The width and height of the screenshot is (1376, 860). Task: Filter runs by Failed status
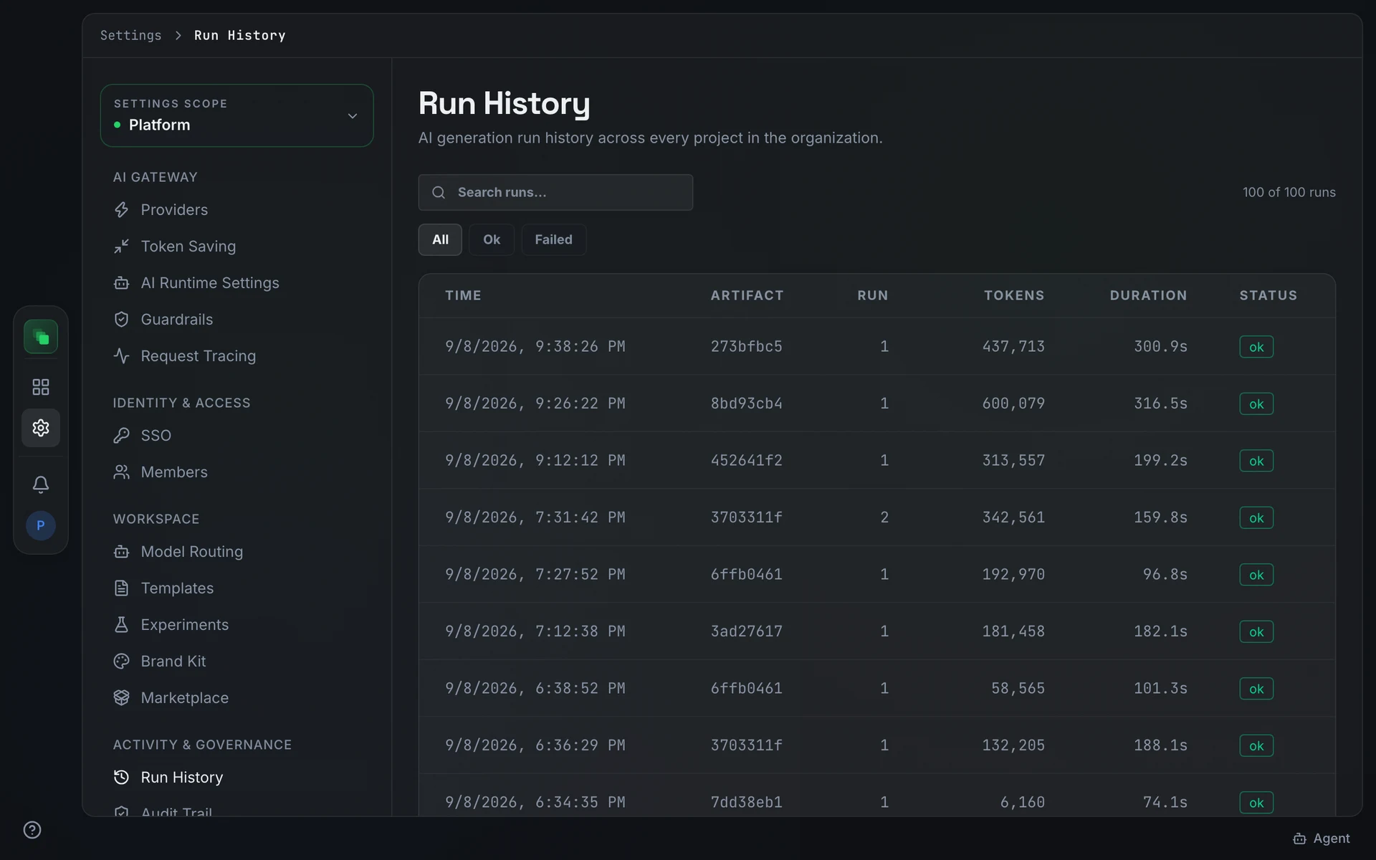(553, 239)
